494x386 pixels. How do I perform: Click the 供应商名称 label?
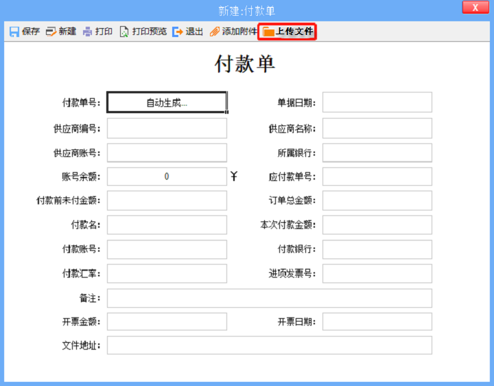pyautogui.click(x=292, y=128)
